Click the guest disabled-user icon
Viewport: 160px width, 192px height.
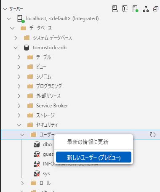point(37,154)
